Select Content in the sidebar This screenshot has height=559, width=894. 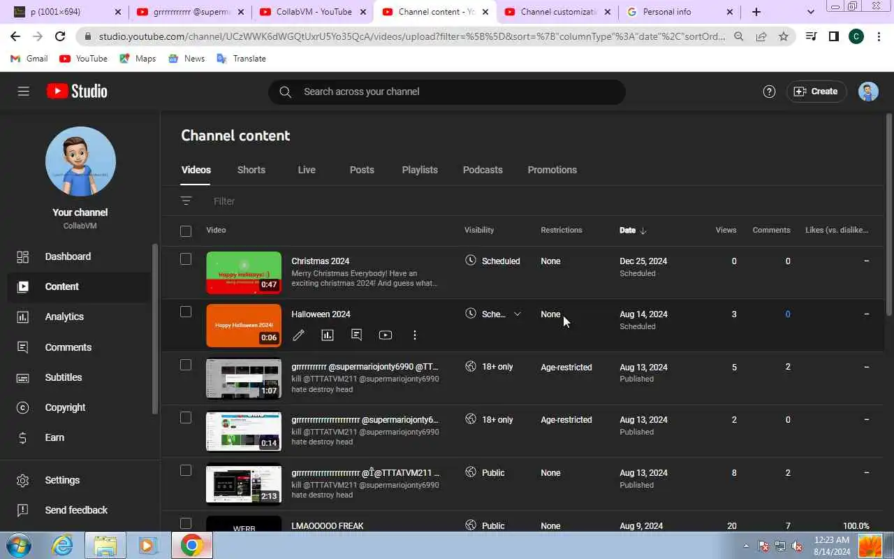point(80,286)
